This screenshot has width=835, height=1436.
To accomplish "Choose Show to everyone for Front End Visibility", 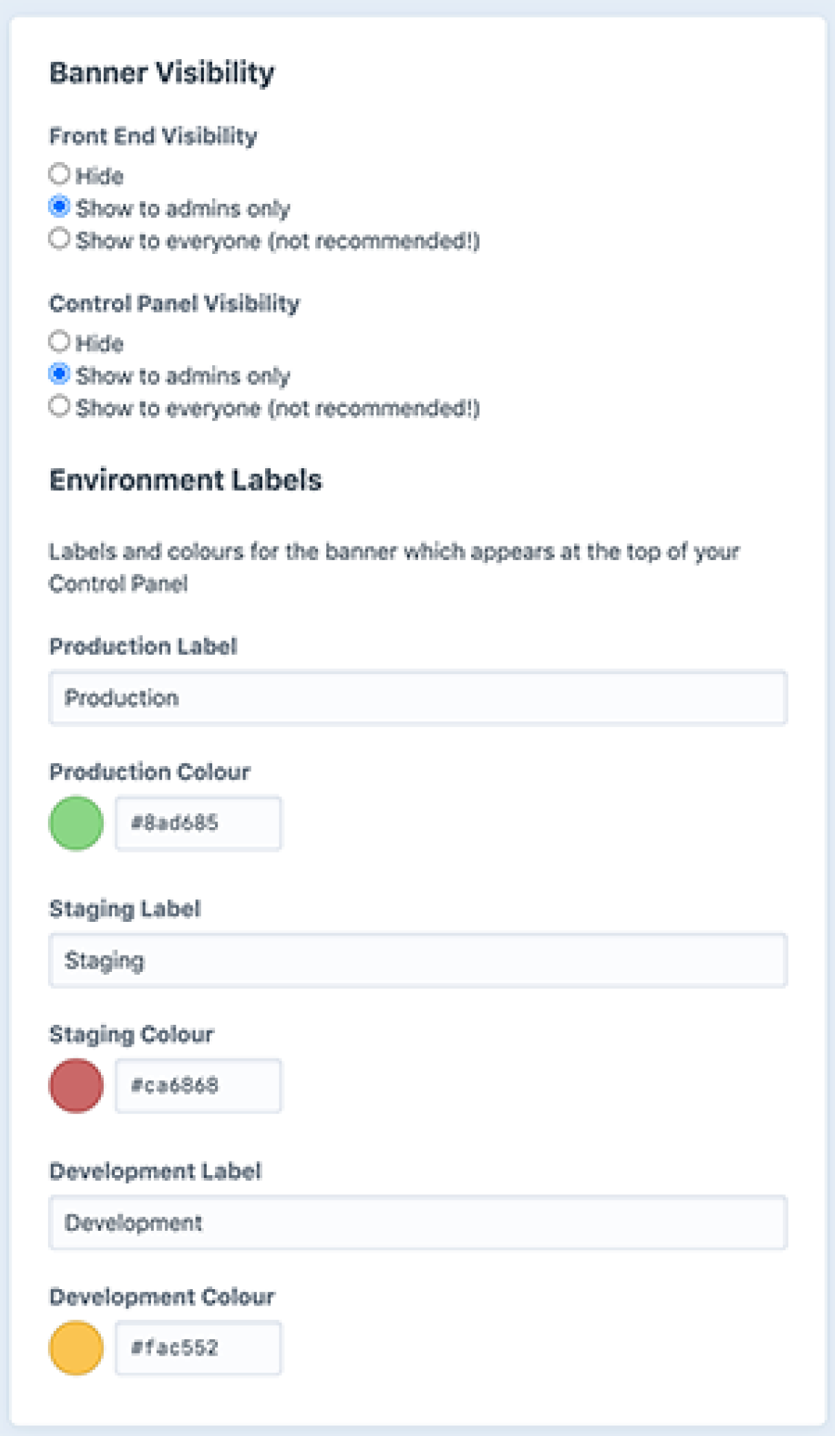I will [59, 240].
